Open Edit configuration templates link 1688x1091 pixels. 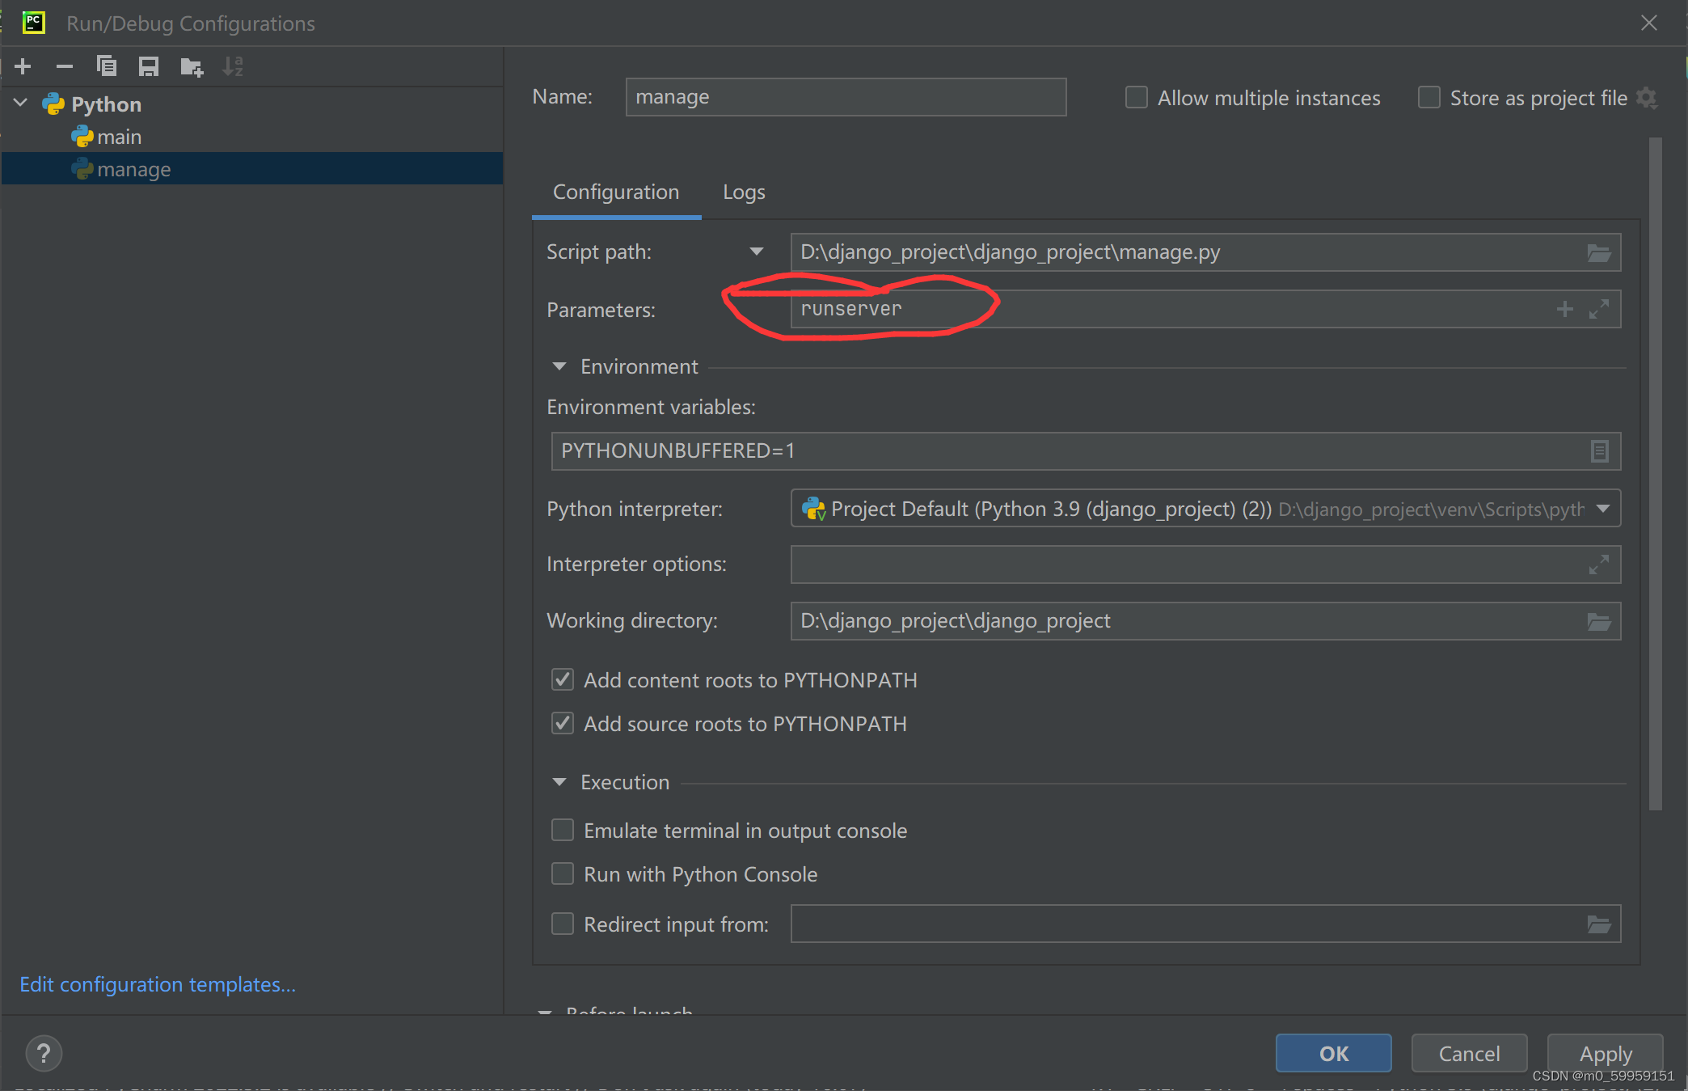pyautogui.click(x=158, y=984)
